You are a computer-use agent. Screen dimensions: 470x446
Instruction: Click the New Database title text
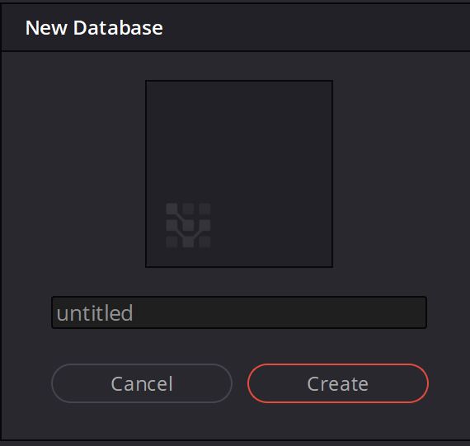[x=94, y=28]
